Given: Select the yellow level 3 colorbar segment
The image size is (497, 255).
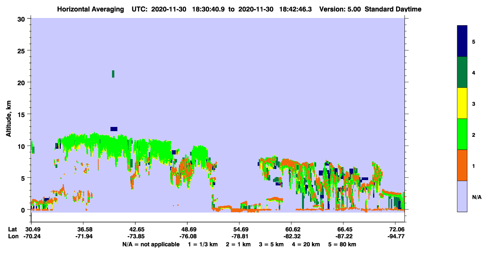Looking at the screenshot, I should (x=462, y=103).
